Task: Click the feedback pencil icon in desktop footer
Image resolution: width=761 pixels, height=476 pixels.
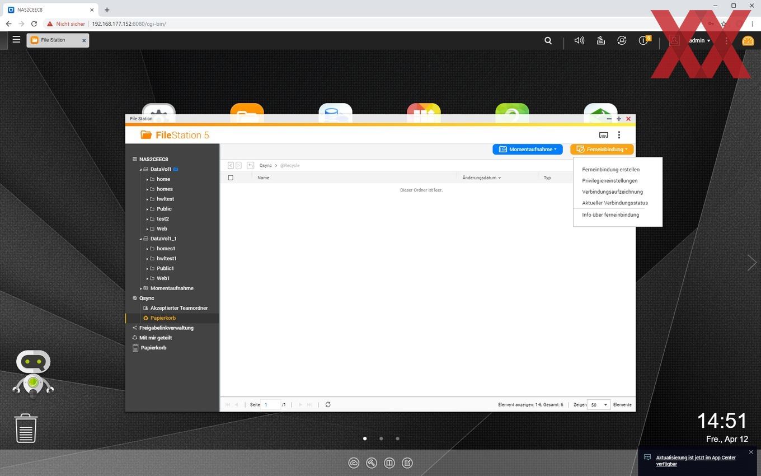Action: (407, 463)
